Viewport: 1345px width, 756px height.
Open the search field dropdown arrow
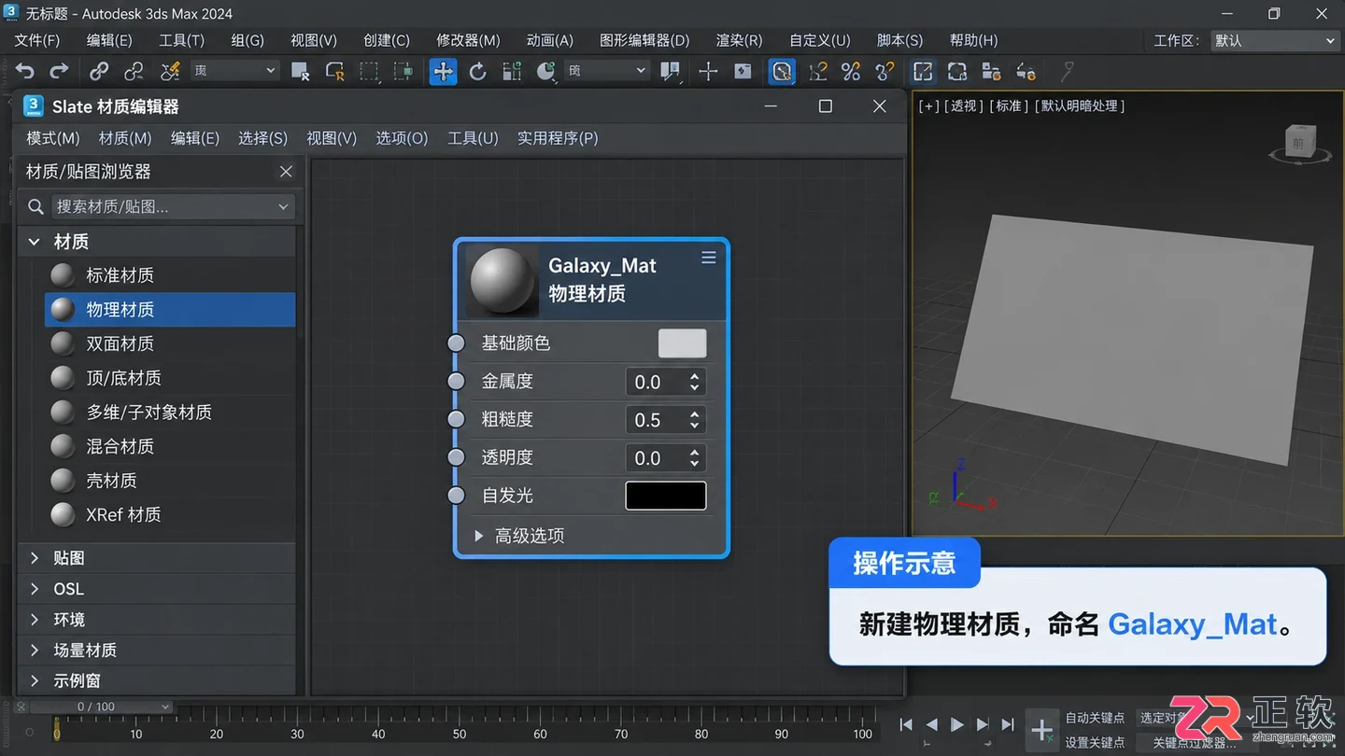point(283,206)
